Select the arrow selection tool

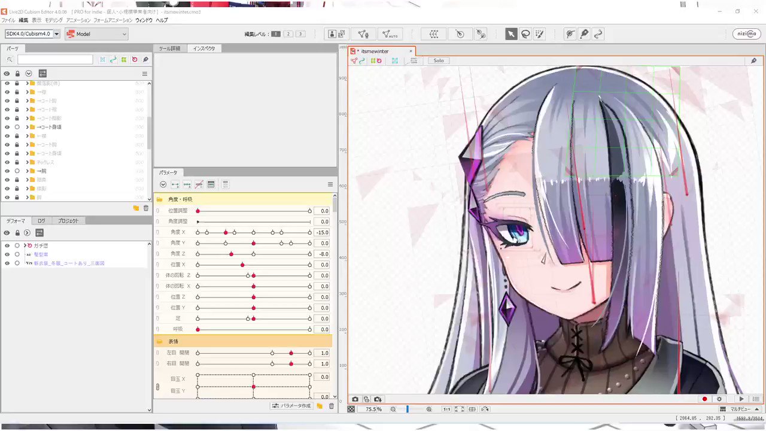[x=511, y=34]
